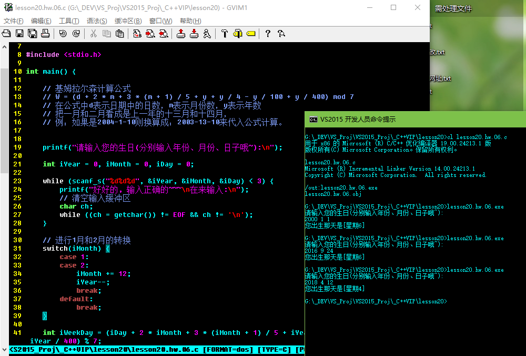
Task: Click the Find Next icon
Action: (150, 34)
